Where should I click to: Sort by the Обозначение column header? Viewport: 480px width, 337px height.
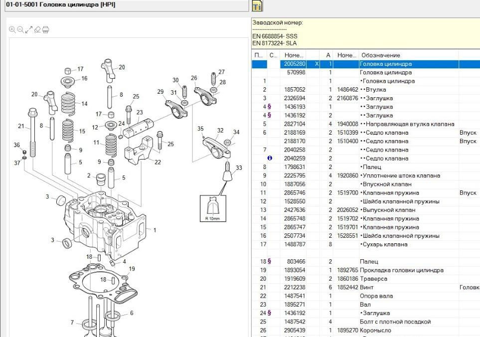(381, 55)
